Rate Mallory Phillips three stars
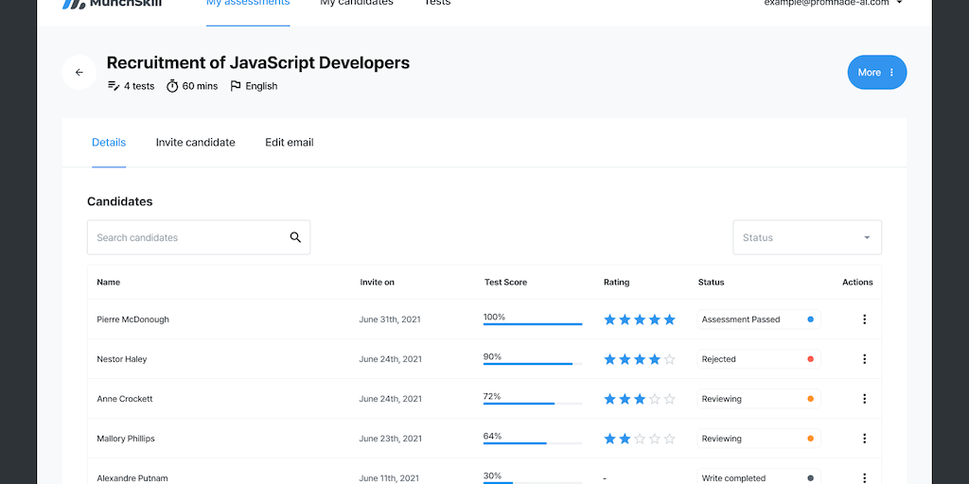This screenshot has width=969, height=484. point(640,439)
